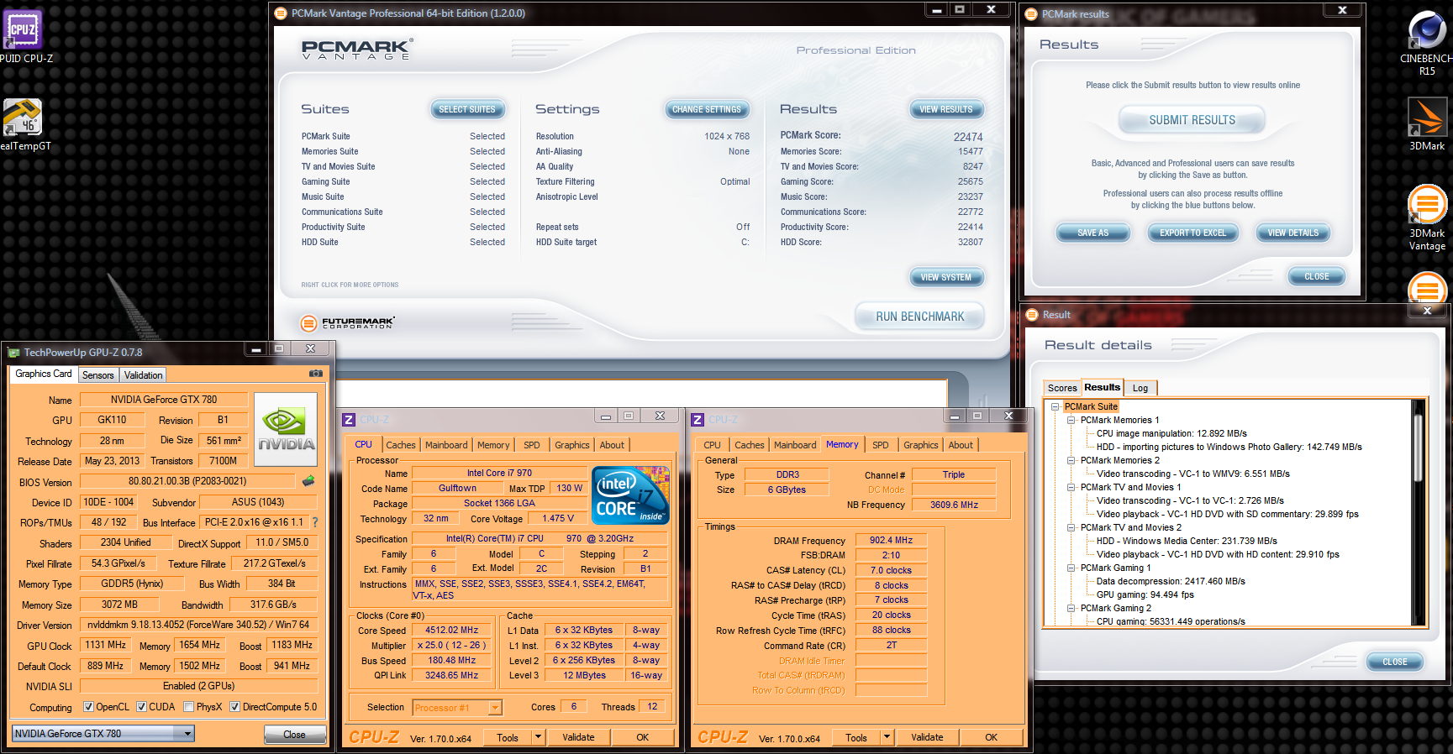Collapse the PCMark TV and Movies 1 node

point(1071,487)
